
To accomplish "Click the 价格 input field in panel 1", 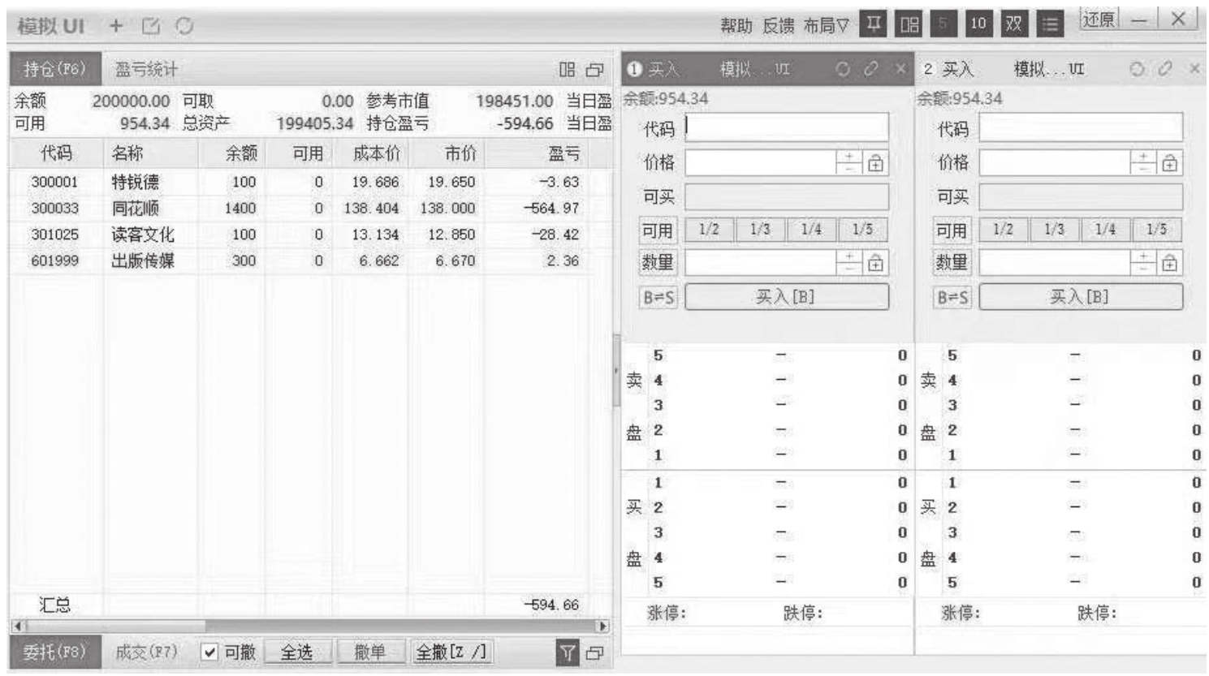I will (x=761, y=163).
